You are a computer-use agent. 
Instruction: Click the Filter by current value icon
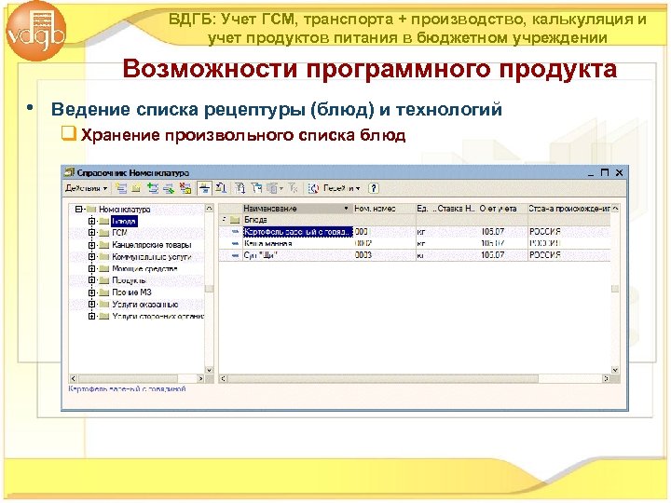pos(256,188)
